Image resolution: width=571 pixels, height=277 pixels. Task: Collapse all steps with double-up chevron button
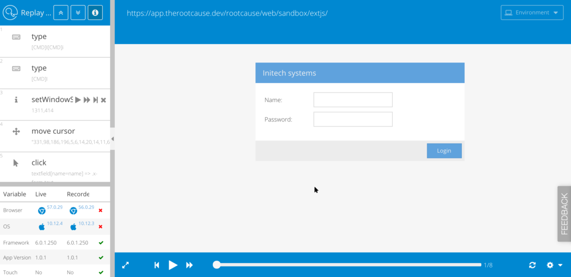(x=61, y=12)
